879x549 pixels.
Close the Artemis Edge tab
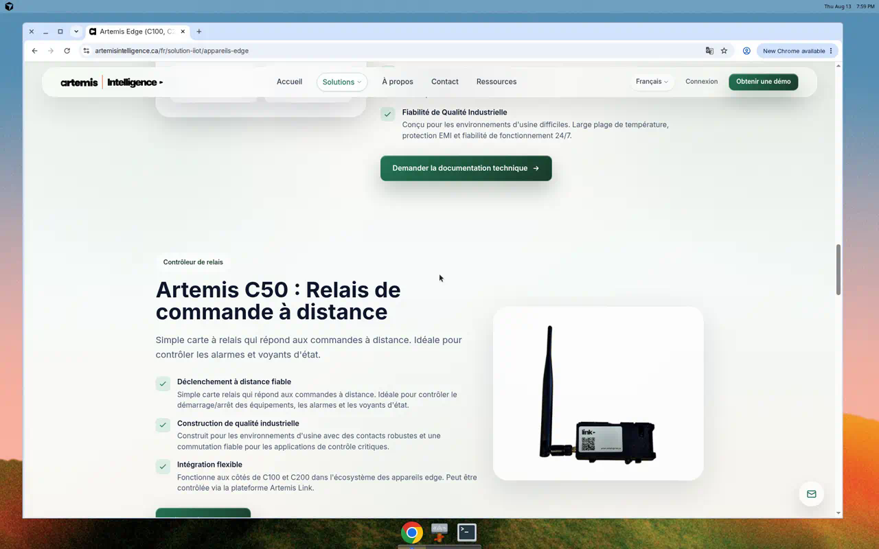coord(183,32)
